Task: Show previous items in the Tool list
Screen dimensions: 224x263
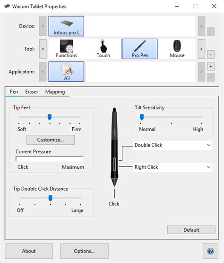Action: point(43,49)
